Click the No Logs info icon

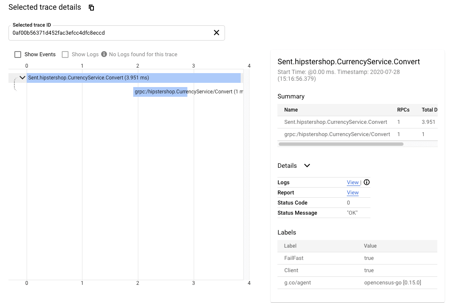click(104, 54)
